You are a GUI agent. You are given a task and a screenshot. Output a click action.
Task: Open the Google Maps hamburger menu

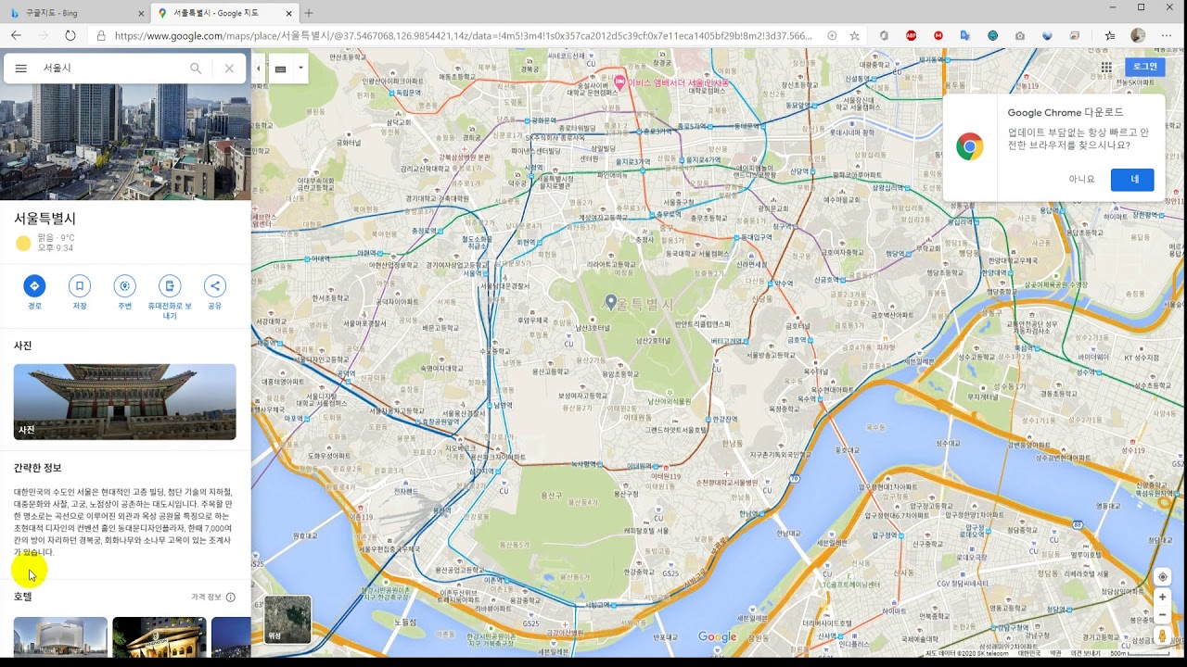(20, 69)
